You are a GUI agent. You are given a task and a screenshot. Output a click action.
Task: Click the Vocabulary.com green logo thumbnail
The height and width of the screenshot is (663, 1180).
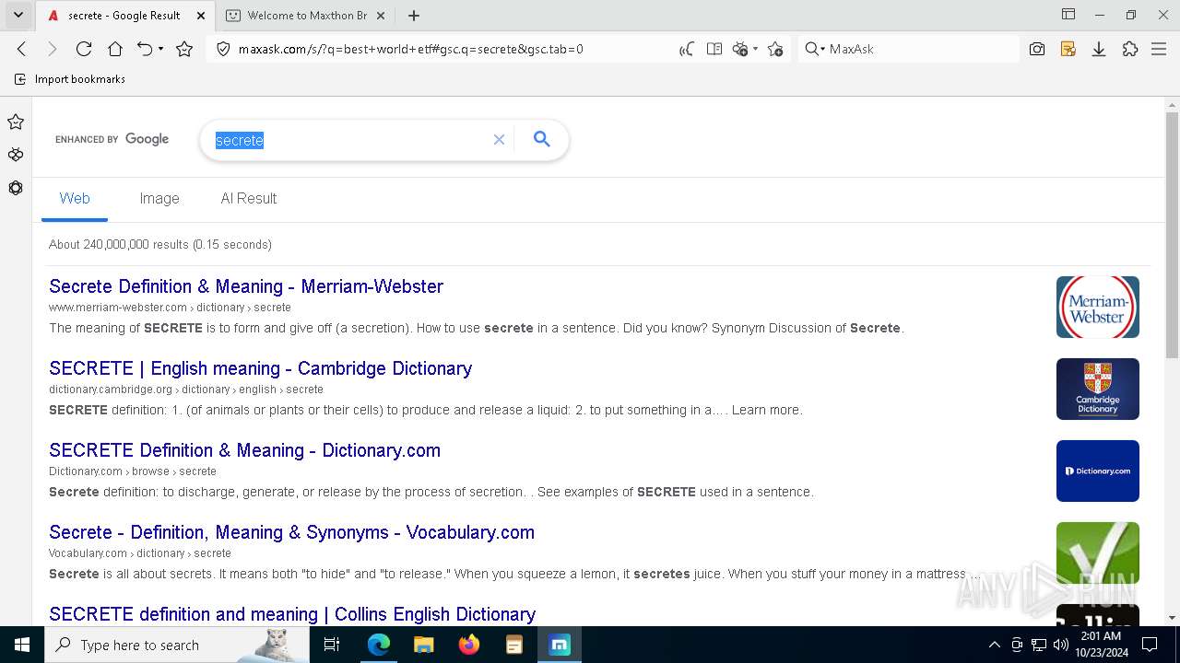tap(1098, 552)
